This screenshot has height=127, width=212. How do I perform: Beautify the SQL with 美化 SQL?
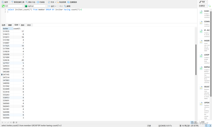click(30, 2)
